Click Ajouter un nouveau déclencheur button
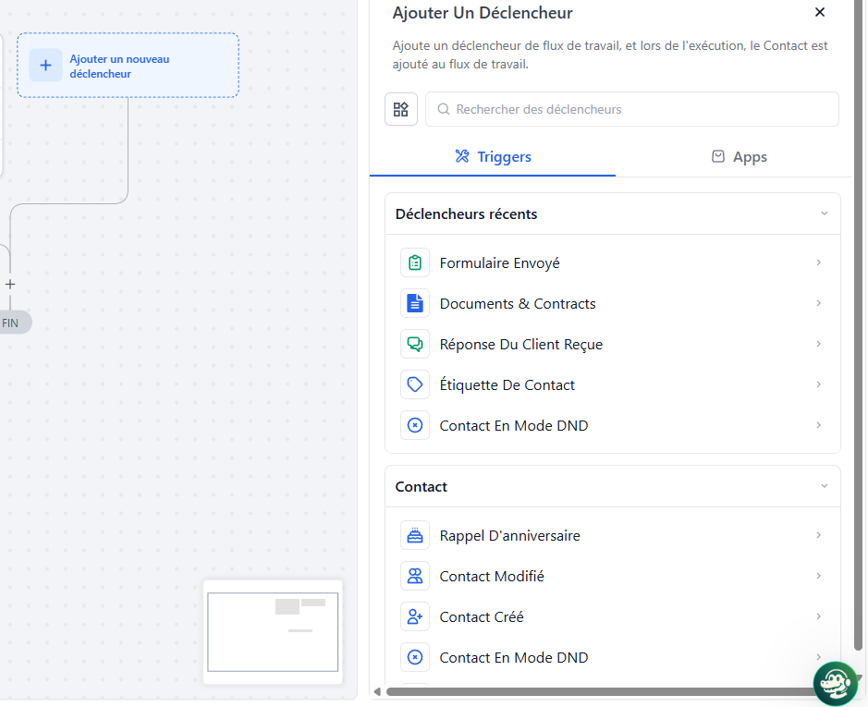This screenshot has width=868, height=707. [128, 66]
